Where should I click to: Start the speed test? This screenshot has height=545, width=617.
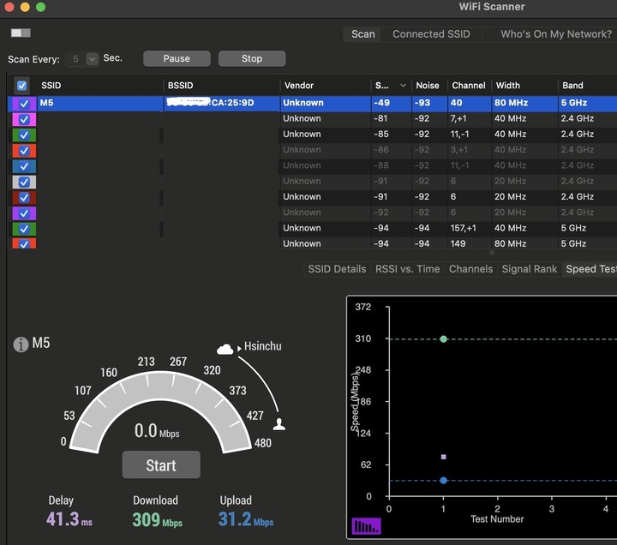coord(161,465)
